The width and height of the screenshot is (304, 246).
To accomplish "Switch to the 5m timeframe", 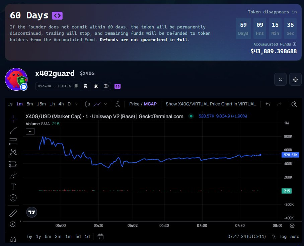I will 30,104.
